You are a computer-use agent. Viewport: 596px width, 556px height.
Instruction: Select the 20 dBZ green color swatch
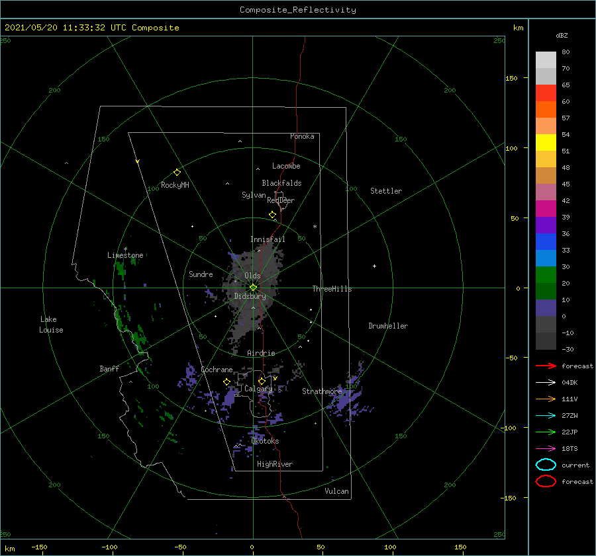546,275
